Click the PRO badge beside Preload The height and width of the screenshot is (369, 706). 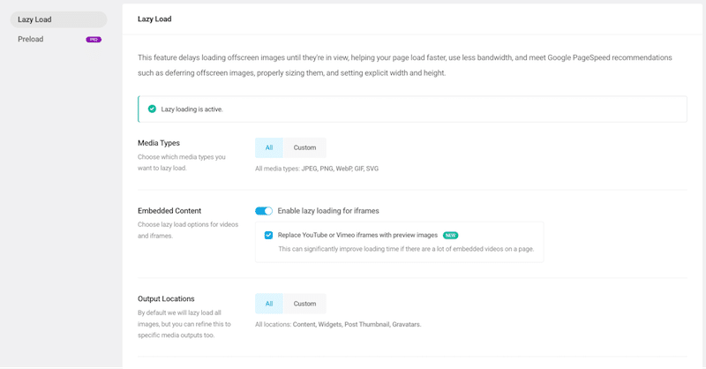tap(93, 40)
